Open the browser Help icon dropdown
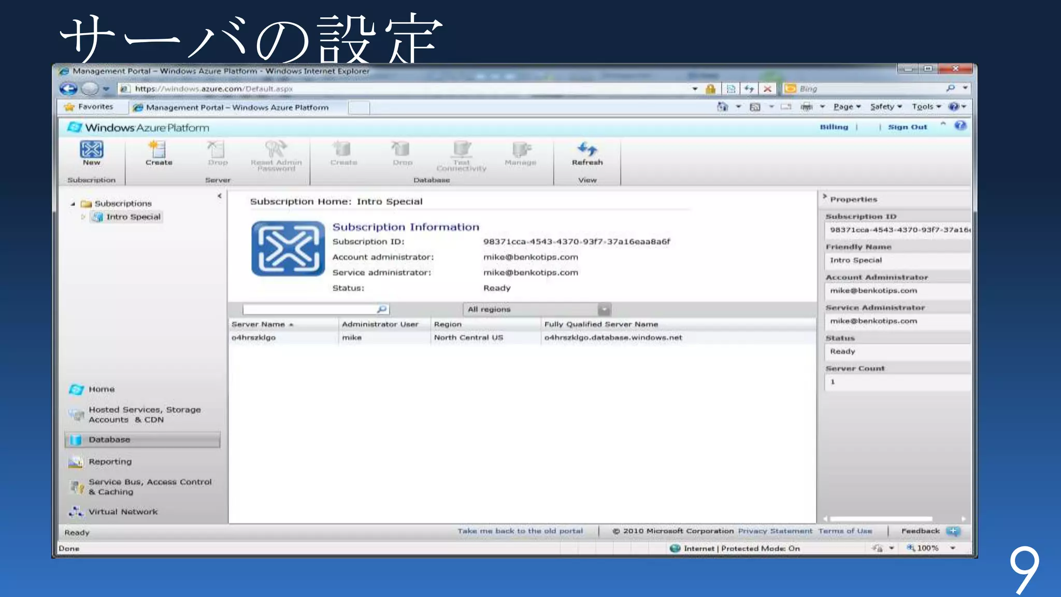 (957, 107)
